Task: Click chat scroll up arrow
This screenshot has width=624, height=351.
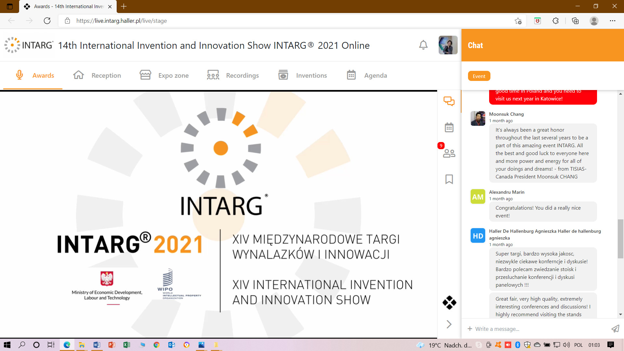Action: click(620, 94)
